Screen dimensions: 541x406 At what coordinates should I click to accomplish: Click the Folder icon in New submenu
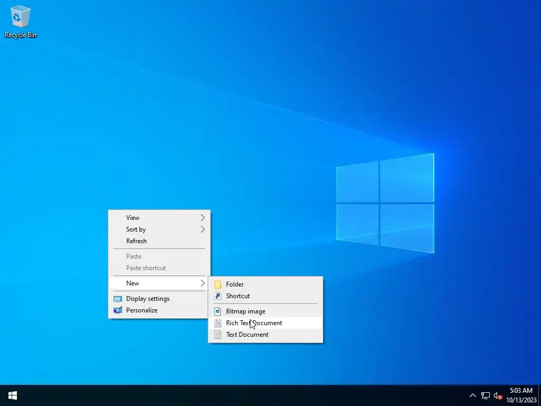tap(218, 284)
